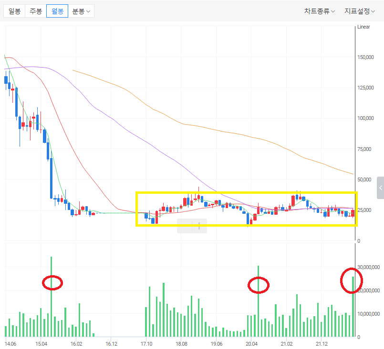
Task: Click the 21.12 date axis label
Action: click(x=322, y=344)
